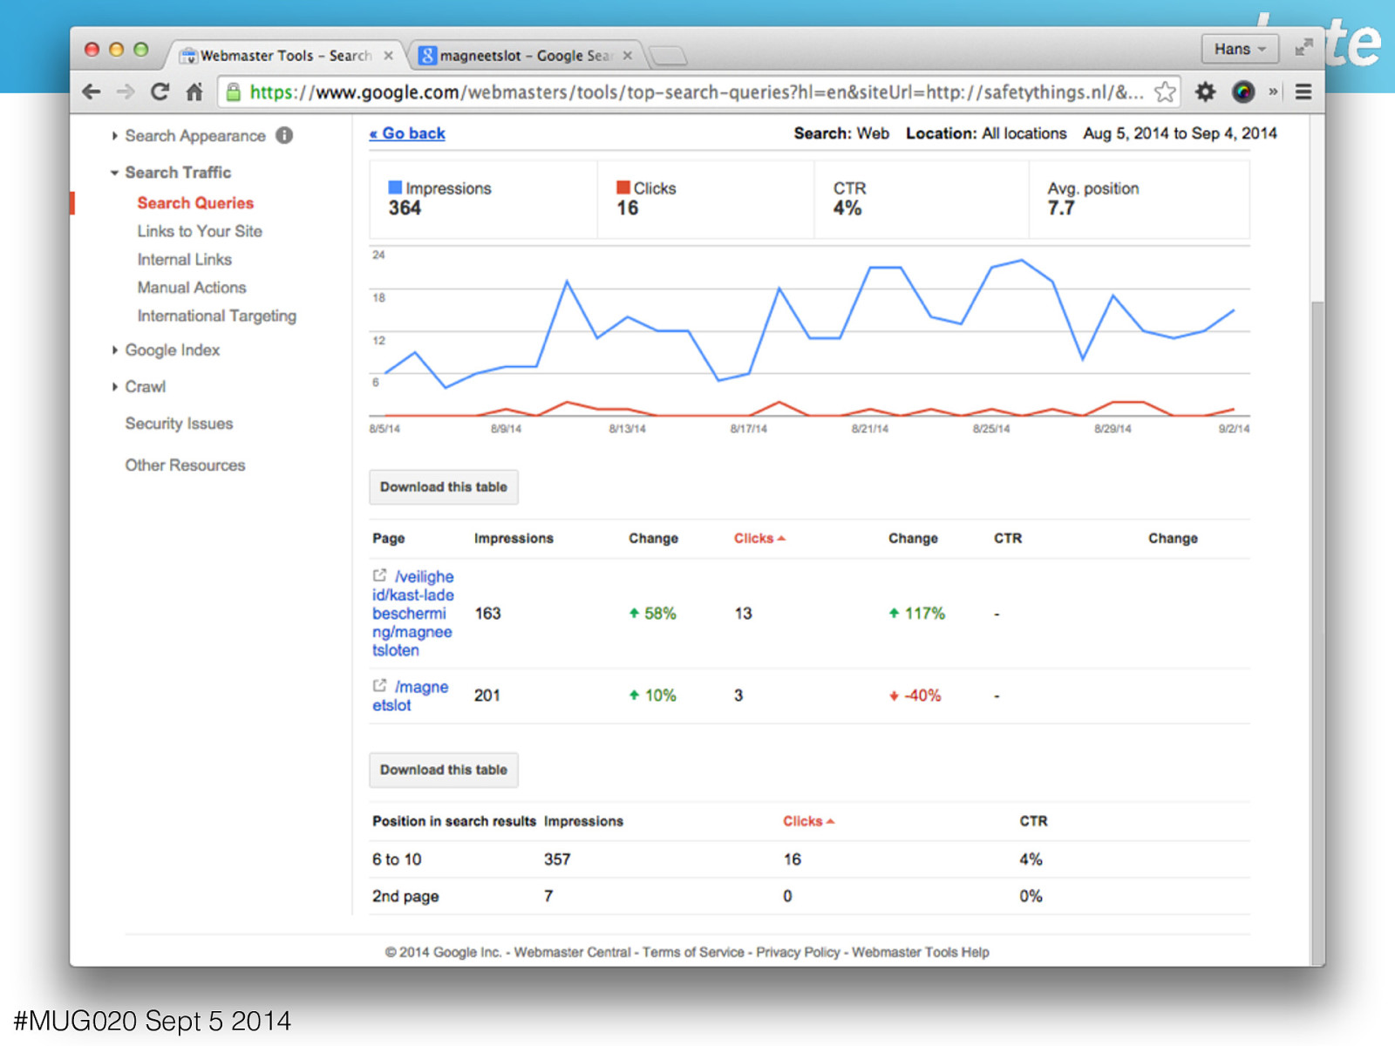
Task: Click the '2nd page' position row
Action: click(x=810, y=896)
